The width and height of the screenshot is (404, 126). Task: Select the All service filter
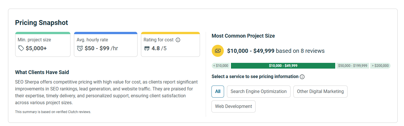218,92
